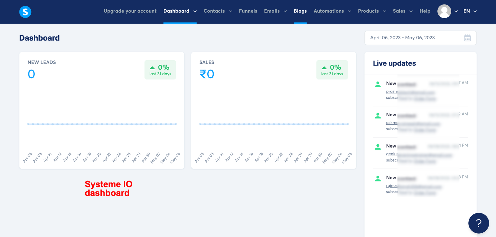Click Apr 06 label on New Leads chart
Viewport: 496px width, 237px height.
pos(28,157)
